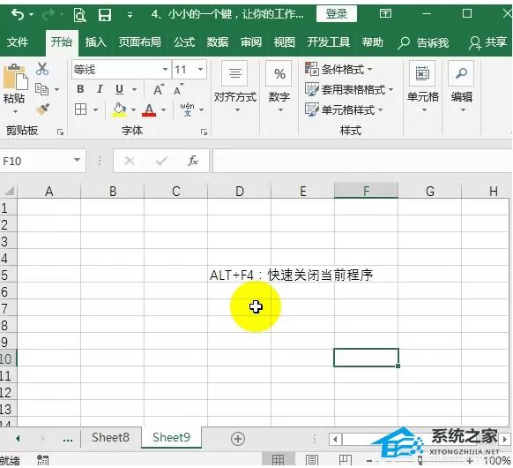Screen dimensions: 513x468
Task: Switch to Page Layout view in status bar
Action: point(312,460)
